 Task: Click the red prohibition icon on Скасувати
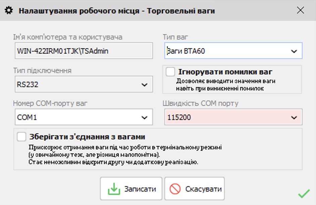click(x=175, y=189)
